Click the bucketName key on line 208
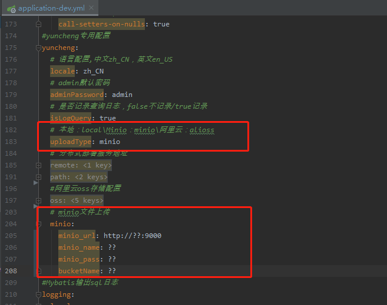The width and height of the screenshot is (387, 305). point(77,271)
